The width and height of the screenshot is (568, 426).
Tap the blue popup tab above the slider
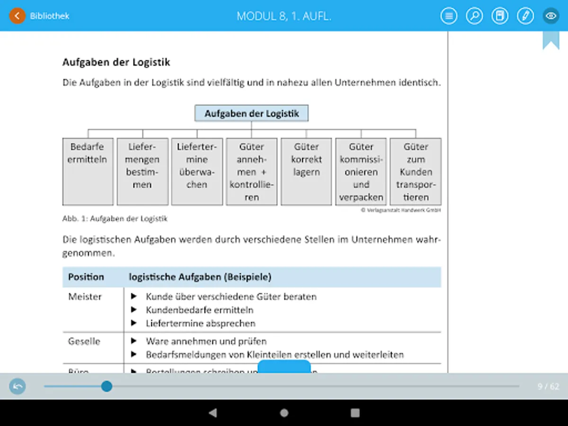[284, 366]
